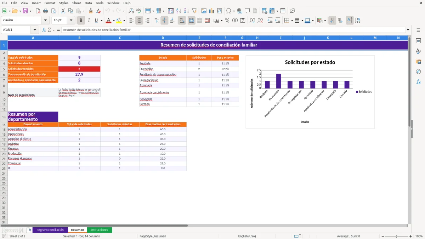Viewport: 425px width, 239px height.
Task: Open sidebar Styles icon
Action: pyautogui.click(x=418, y=51)
